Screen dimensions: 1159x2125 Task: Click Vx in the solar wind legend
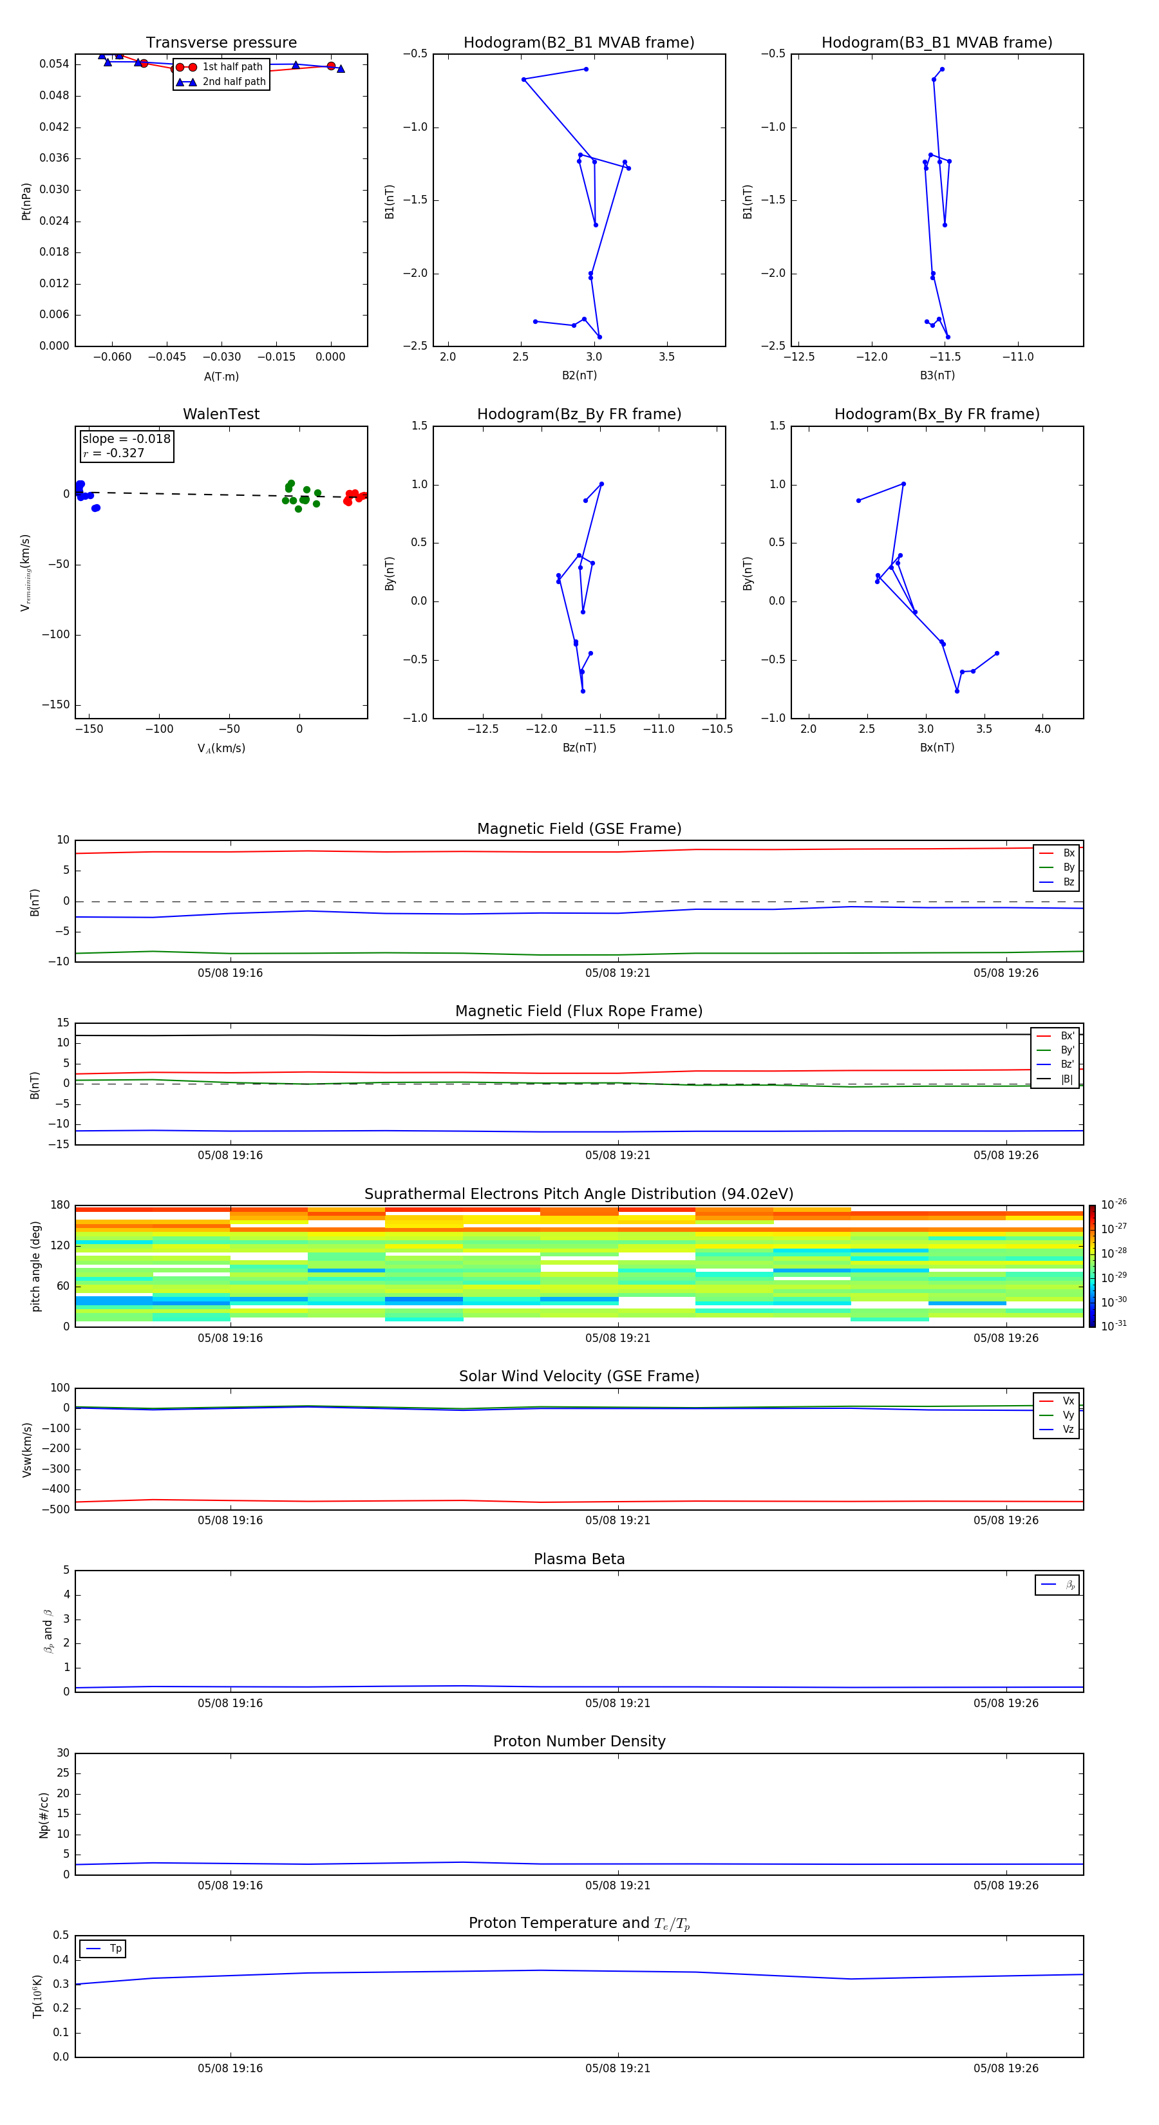pos(1057,1401)
